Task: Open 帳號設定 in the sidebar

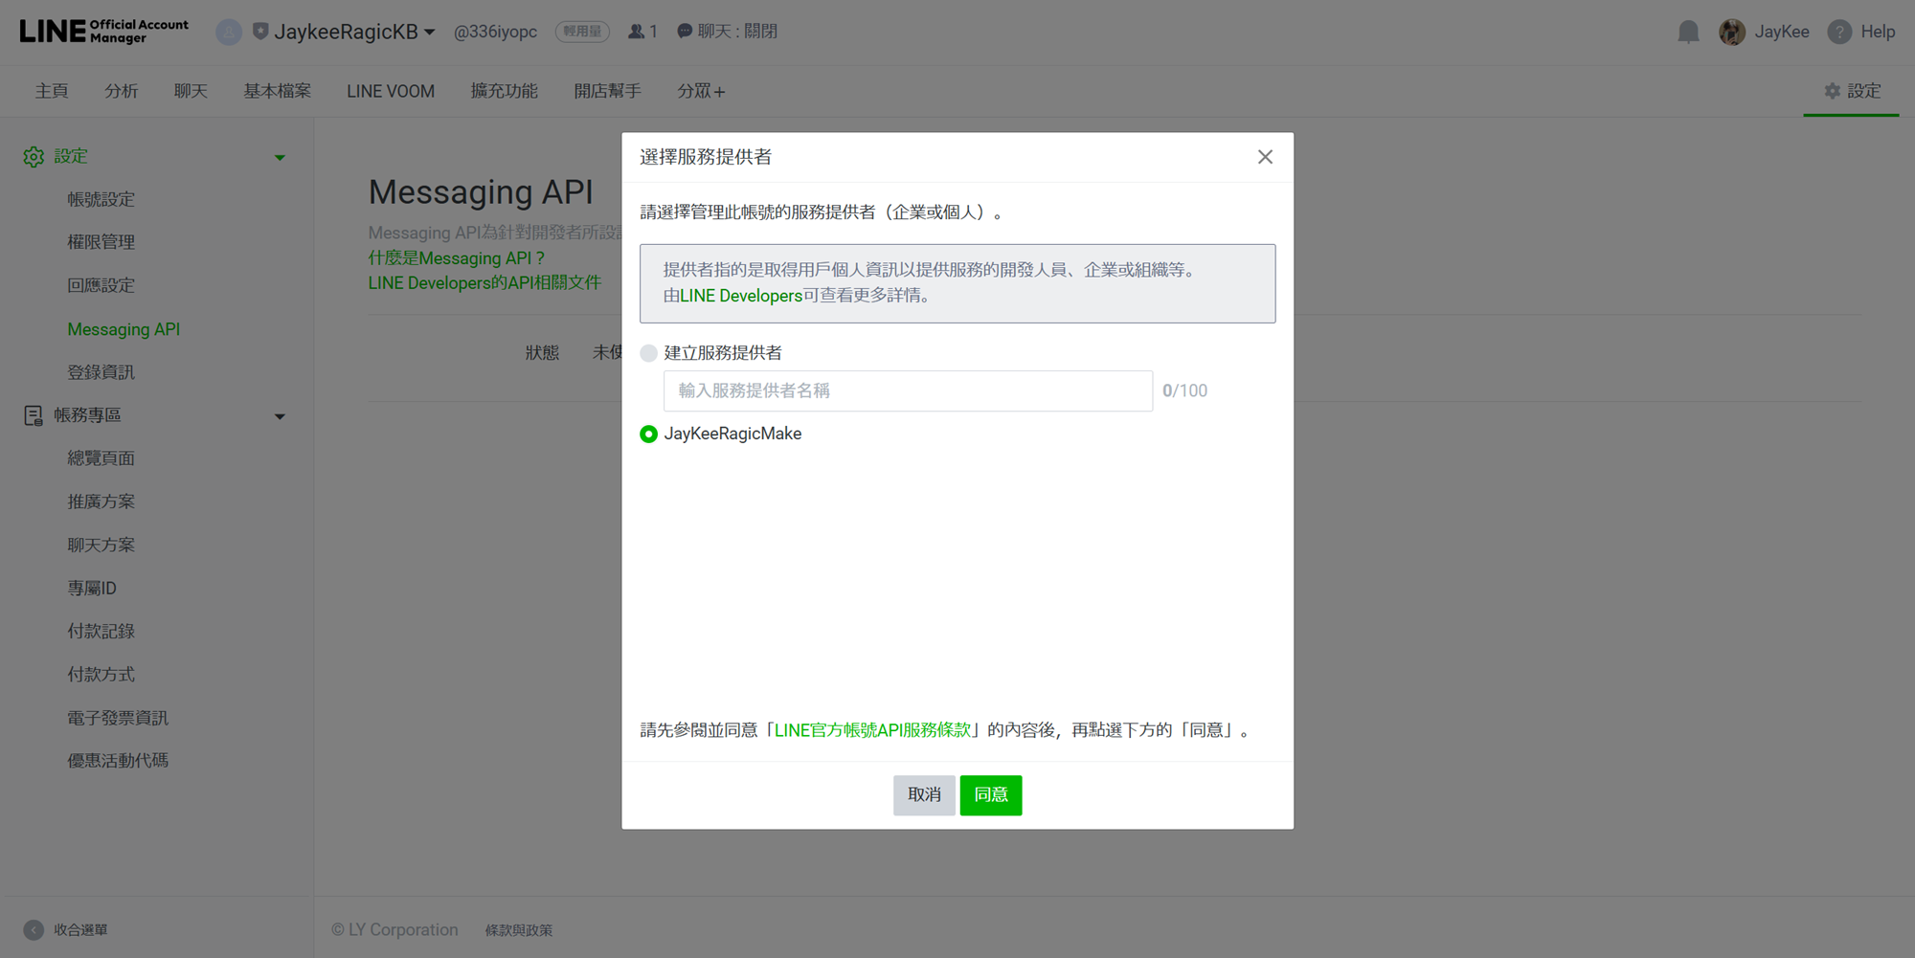Action: click(101, 199)
